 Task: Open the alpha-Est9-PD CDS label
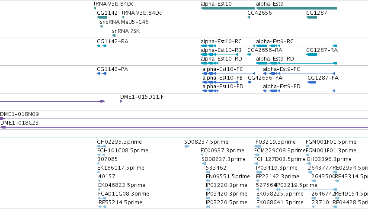tap(282, 87)
